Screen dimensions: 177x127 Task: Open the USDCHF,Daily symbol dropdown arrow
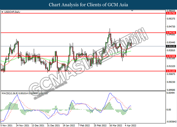click(2, 12)
